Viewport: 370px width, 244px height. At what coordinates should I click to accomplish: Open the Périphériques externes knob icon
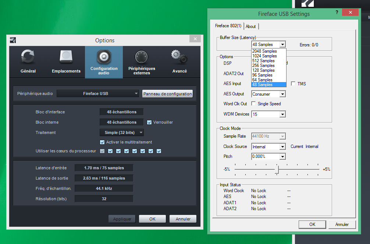coord(142,57)
